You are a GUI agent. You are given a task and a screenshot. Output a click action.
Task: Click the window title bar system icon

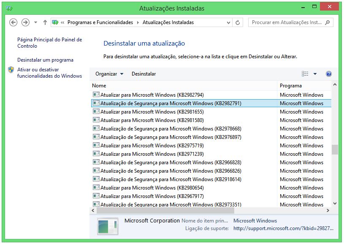click(x=9, y=8)
